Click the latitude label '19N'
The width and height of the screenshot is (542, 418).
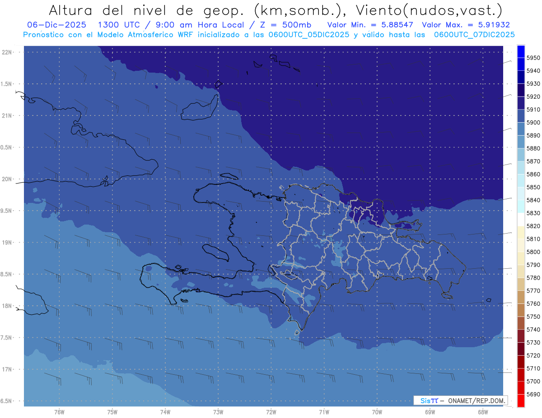7,242
